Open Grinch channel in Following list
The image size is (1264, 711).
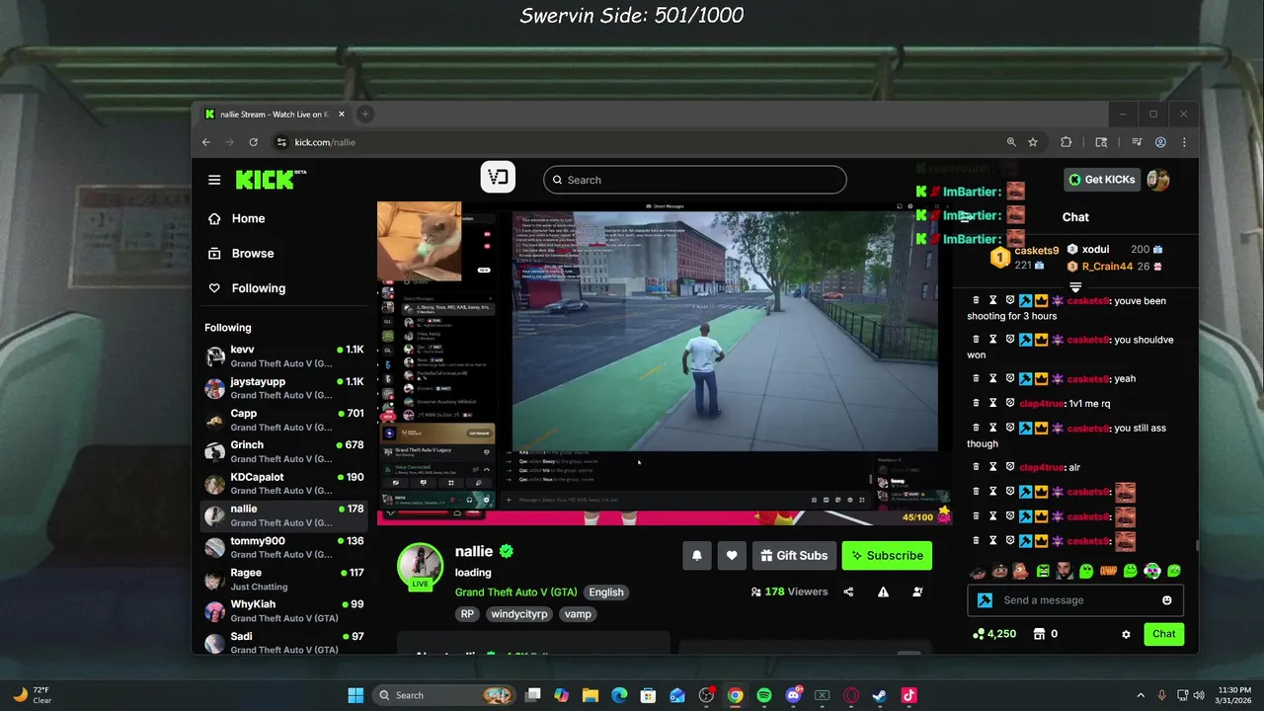click(284, 451)
